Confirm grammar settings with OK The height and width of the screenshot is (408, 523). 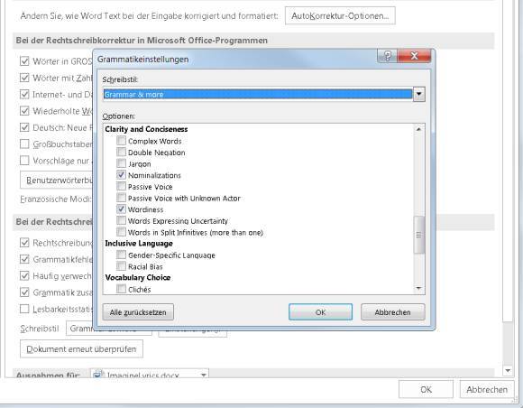[320, 312]
